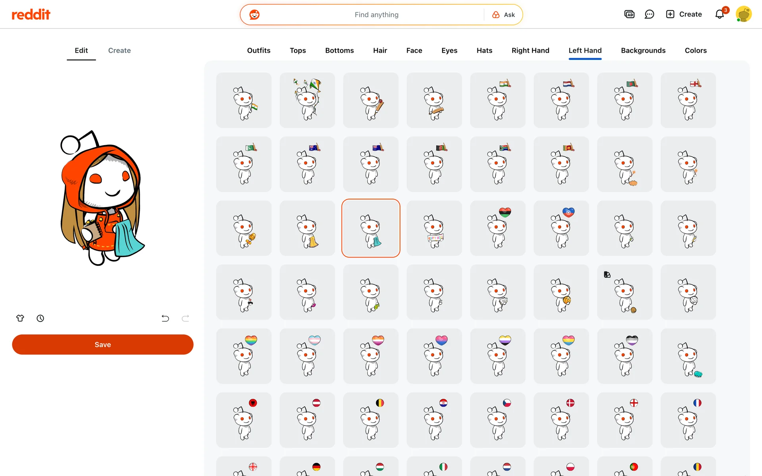Focus the Find anything search field

pos(376,15)
